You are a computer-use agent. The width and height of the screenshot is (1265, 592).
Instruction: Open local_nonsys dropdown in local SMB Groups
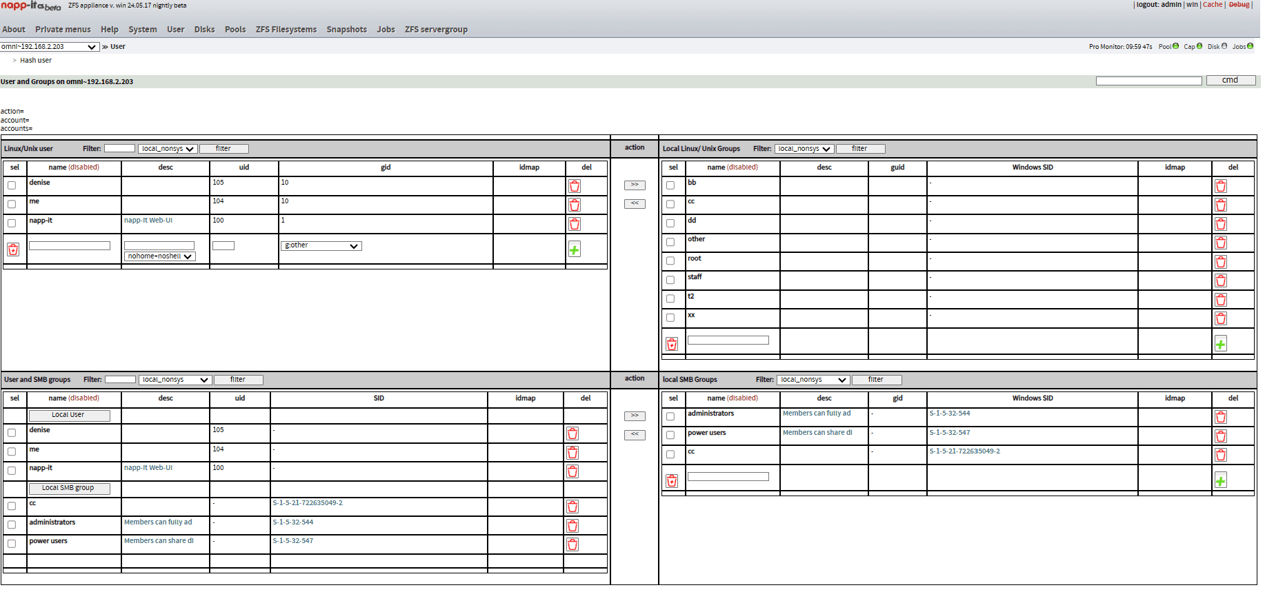813,380
